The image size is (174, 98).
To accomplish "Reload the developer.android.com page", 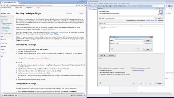I will point(7,5).
